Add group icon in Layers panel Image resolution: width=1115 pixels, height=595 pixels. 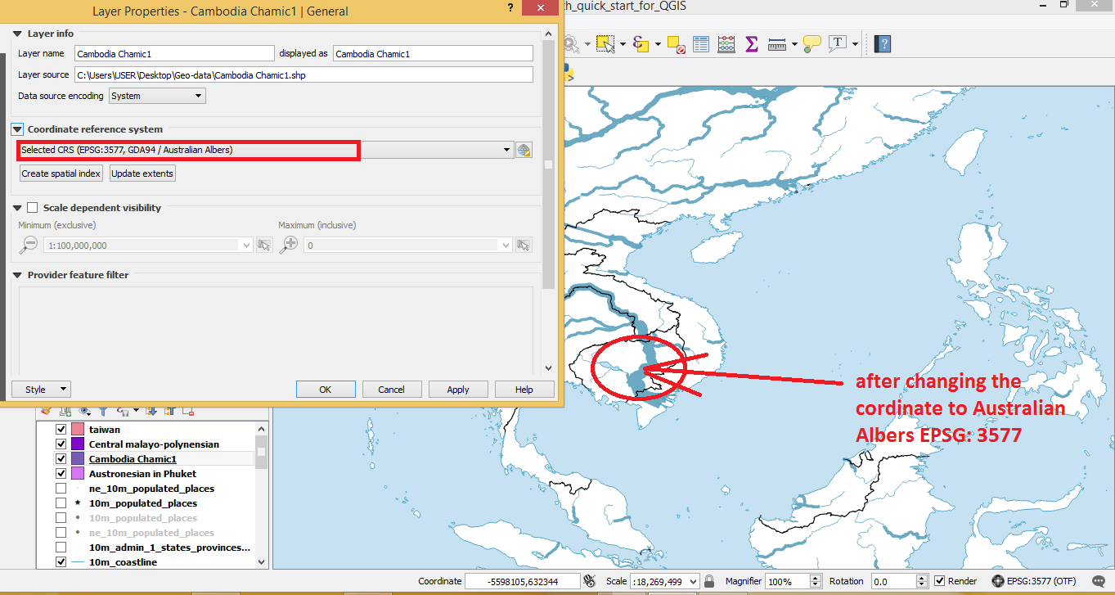(65, 412)
